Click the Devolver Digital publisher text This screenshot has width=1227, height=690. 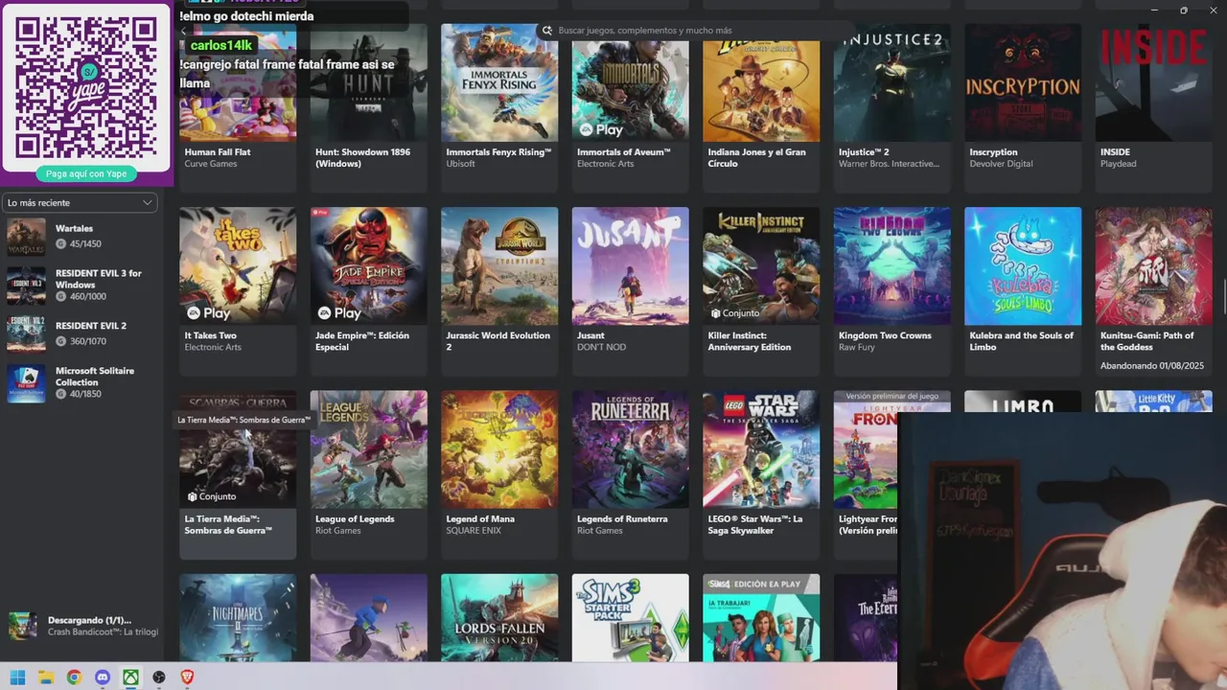coord(1001,164)
